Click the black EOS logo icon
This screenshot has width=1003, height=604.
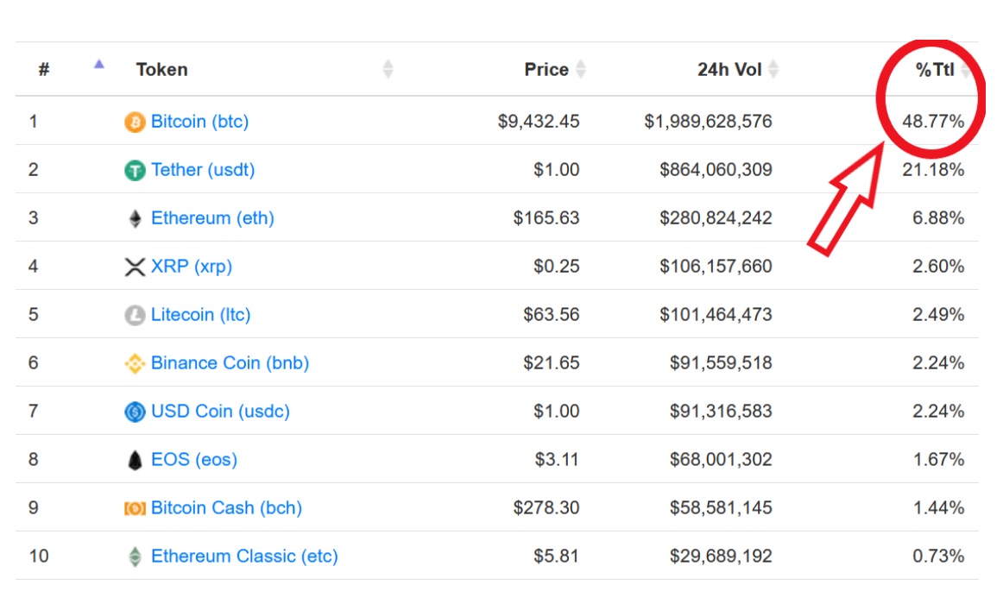[135, 461]
